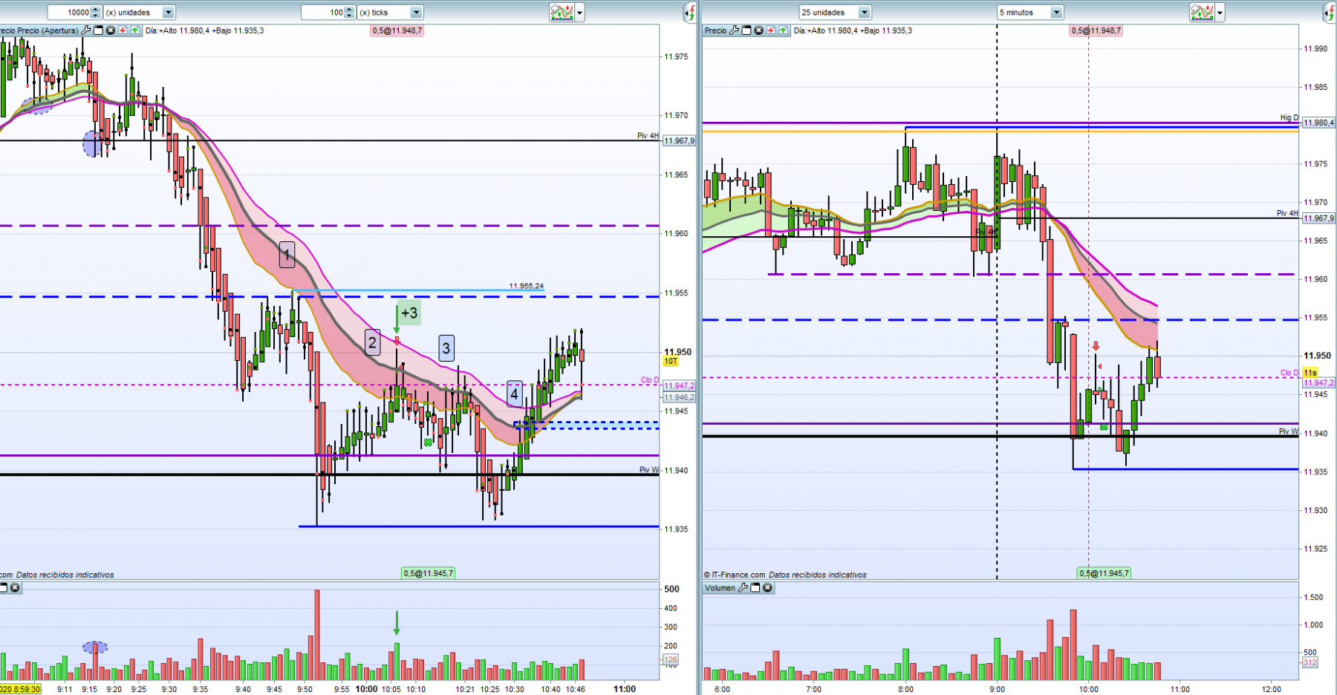Screen dimensions: 1337x695
Task: Open the '25 unidades' dropdown
Action: click(864, 13)
